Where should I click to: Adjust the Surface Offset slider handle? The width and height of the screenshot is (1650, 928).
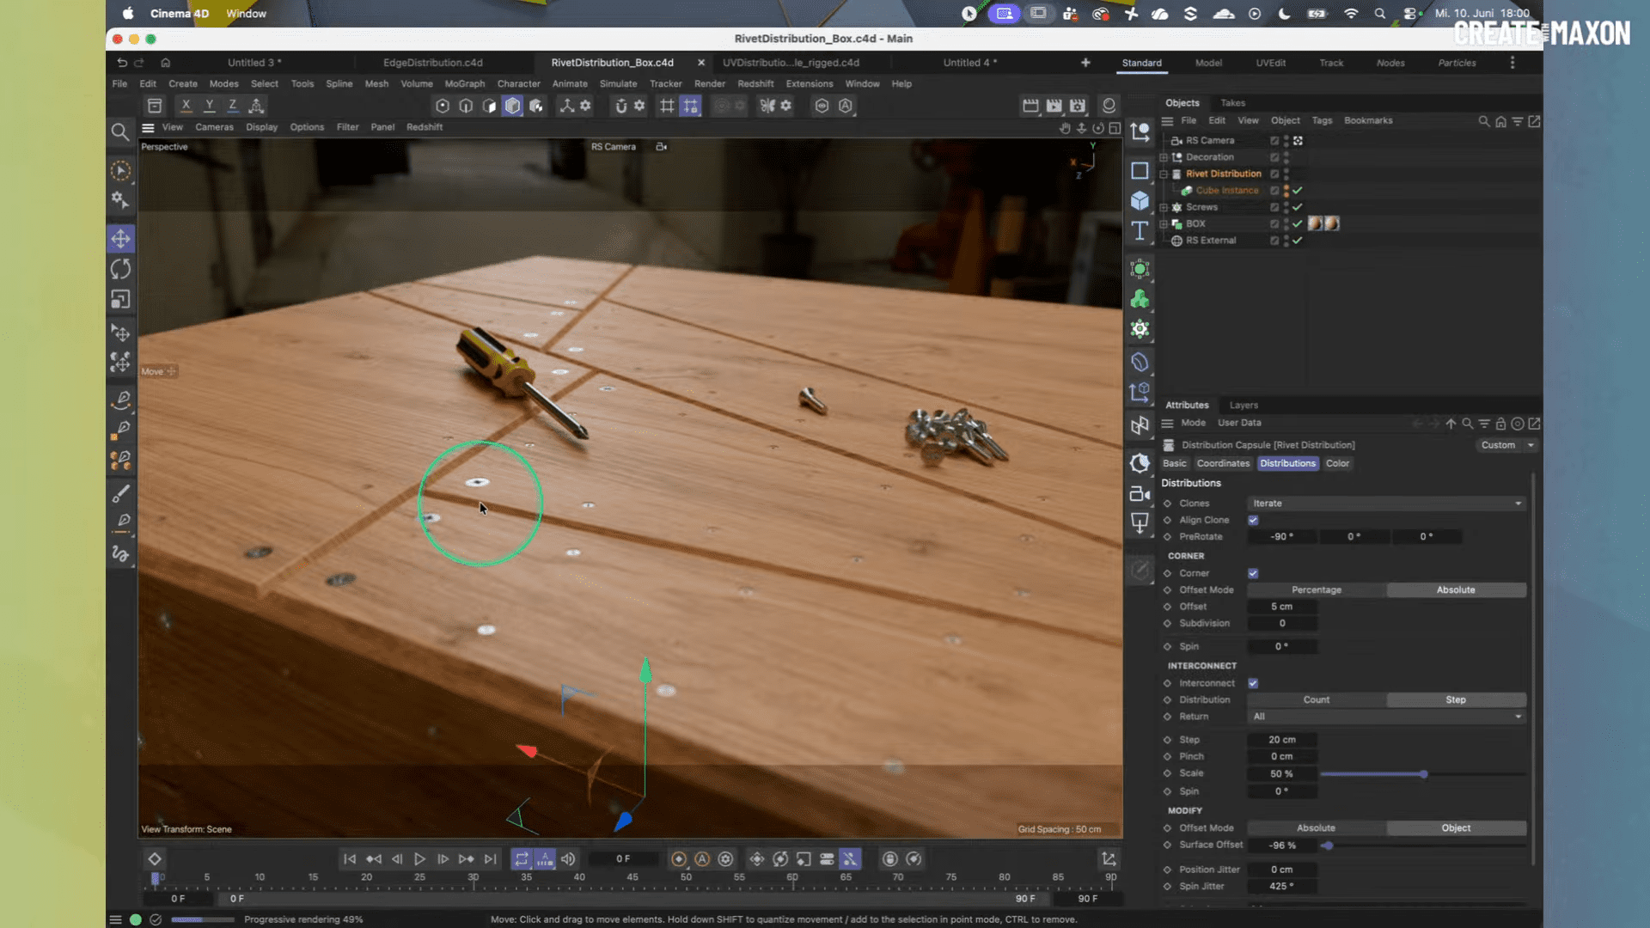(x=1328, y=846)
